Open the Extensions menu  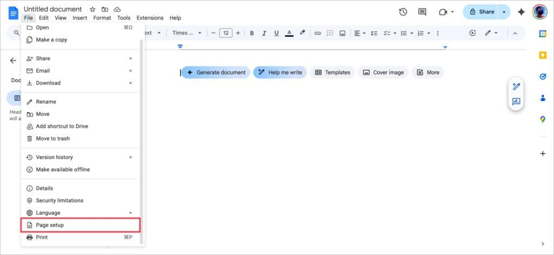pyautogui.click(x=150, y=18)
